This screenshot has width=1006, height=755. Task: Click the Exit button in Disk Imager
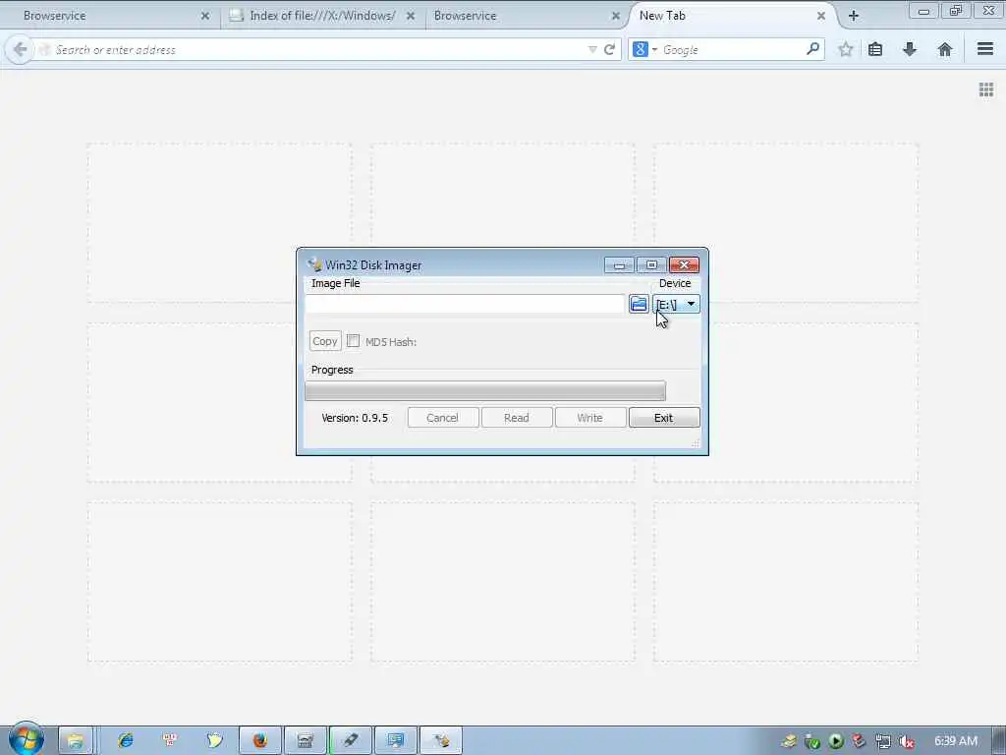(x=663, y=417)
